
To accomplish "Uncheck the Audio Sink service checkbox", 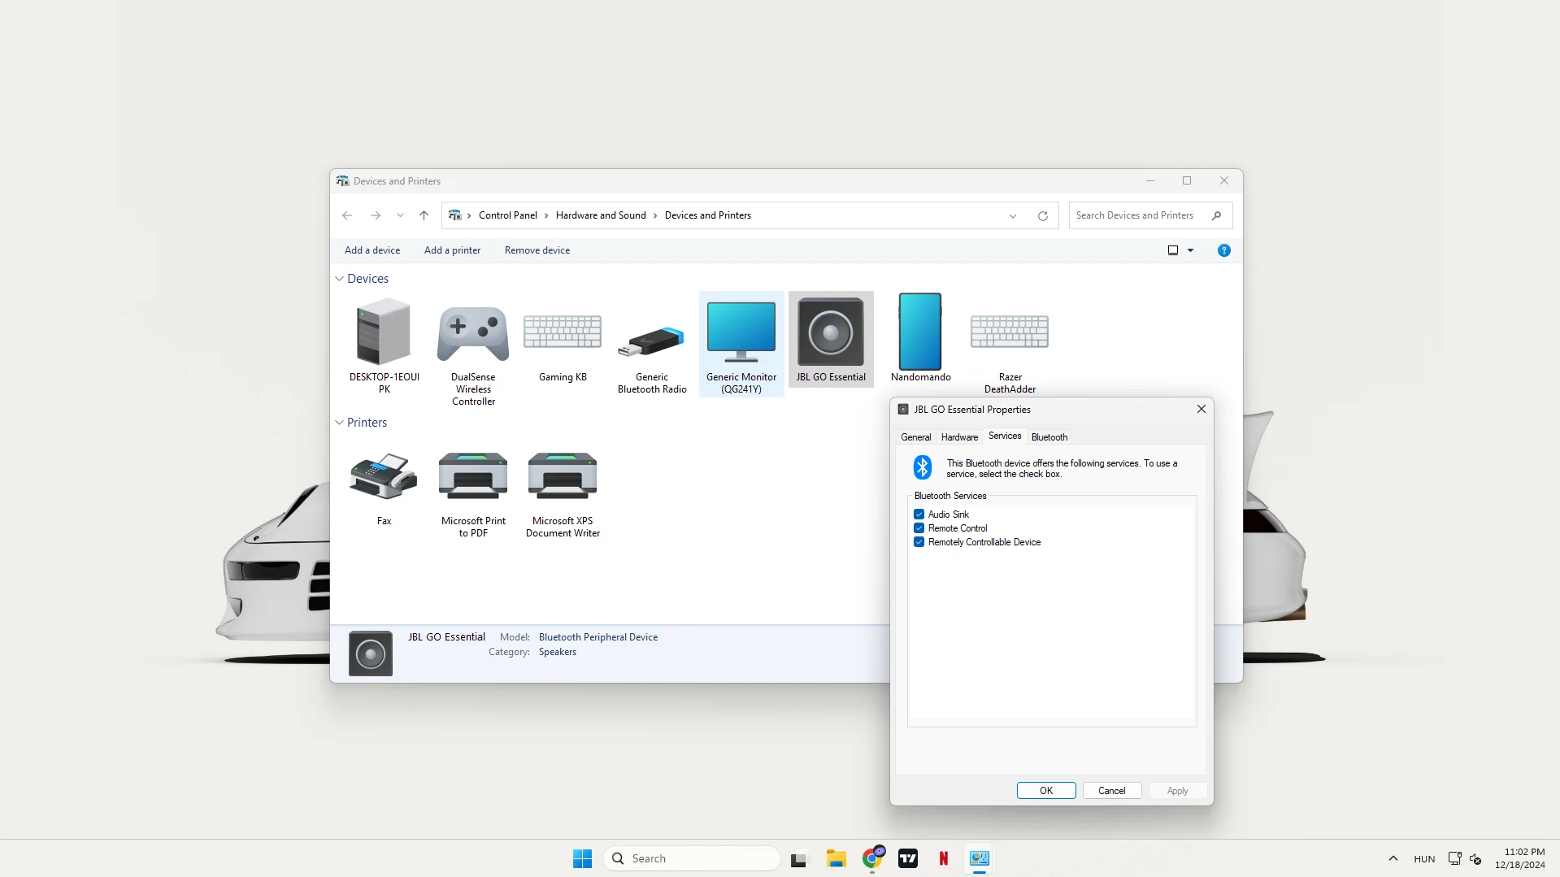I will point(919,514).
